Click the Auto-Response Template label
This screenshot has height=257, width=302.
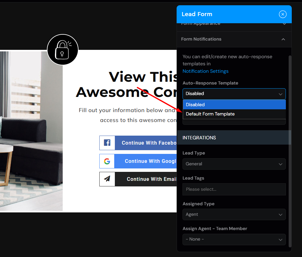click(210, 83)
